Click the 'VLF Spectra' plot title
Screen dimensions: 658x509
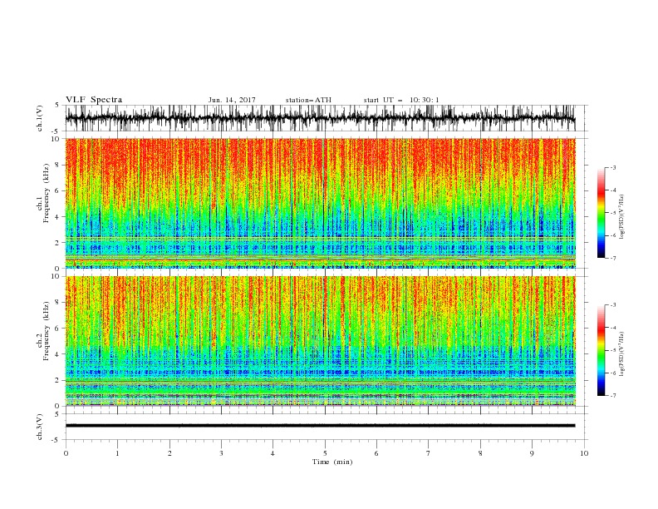tap(94, 100)
